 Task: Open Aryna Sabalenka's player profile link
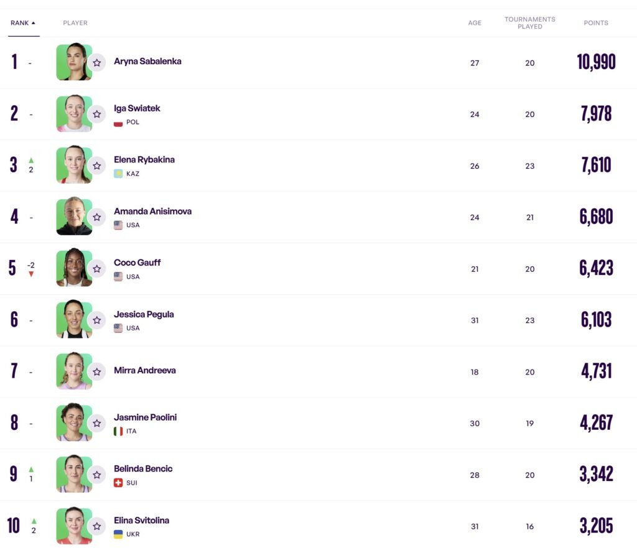(147, 62)
